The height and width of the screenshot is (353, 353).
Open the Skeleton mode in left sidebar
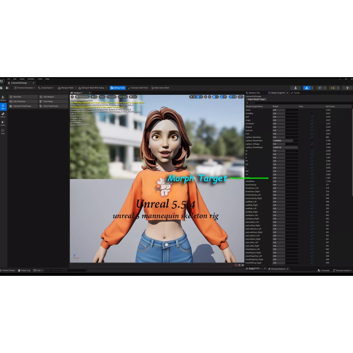click(x=3, y=98)
